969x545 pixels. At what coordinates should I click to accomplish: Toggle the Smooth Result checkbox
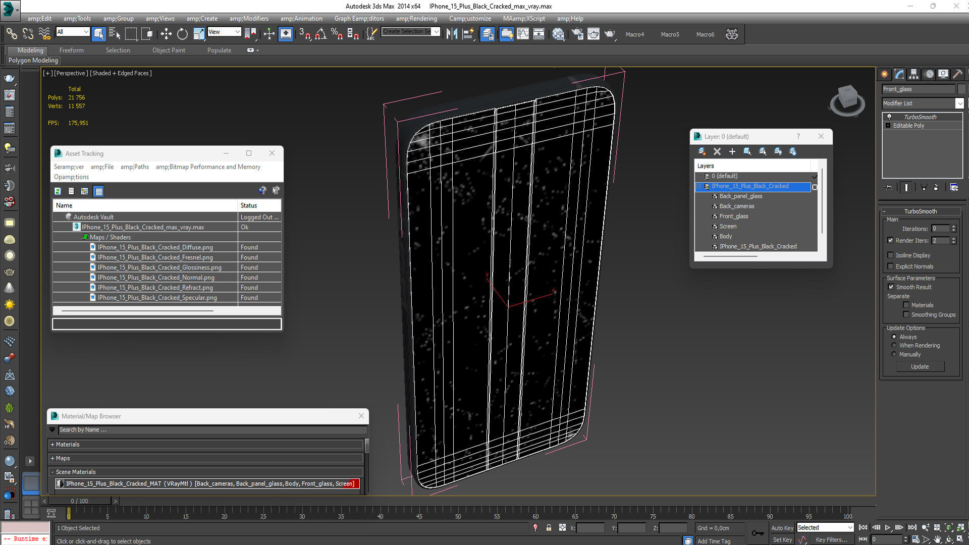click(891, 287)
